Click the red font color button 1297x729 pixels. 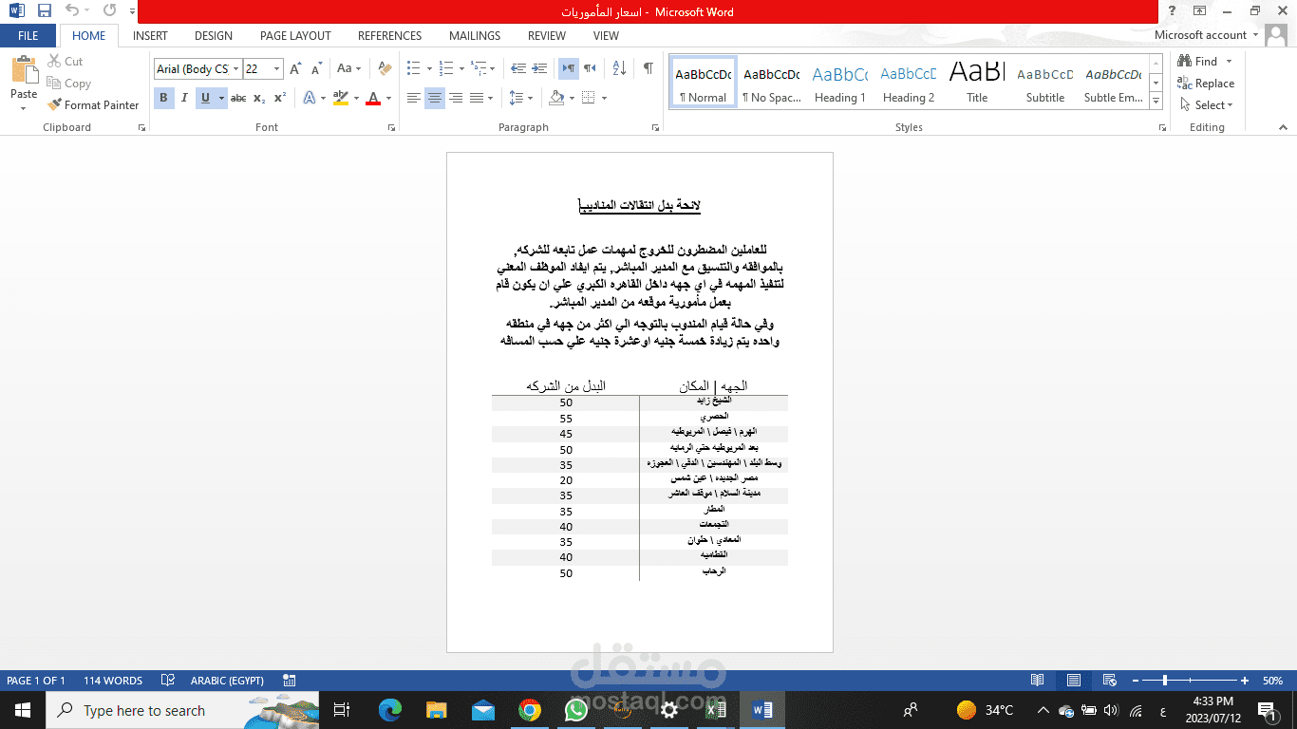click(373, 98)
